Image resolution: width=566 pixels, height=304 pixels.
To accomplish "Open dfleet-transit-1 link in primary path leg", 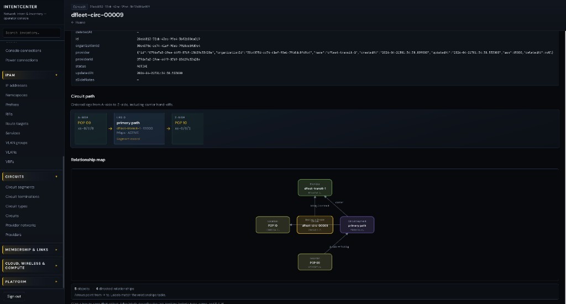I will click(x=128, y=128).
